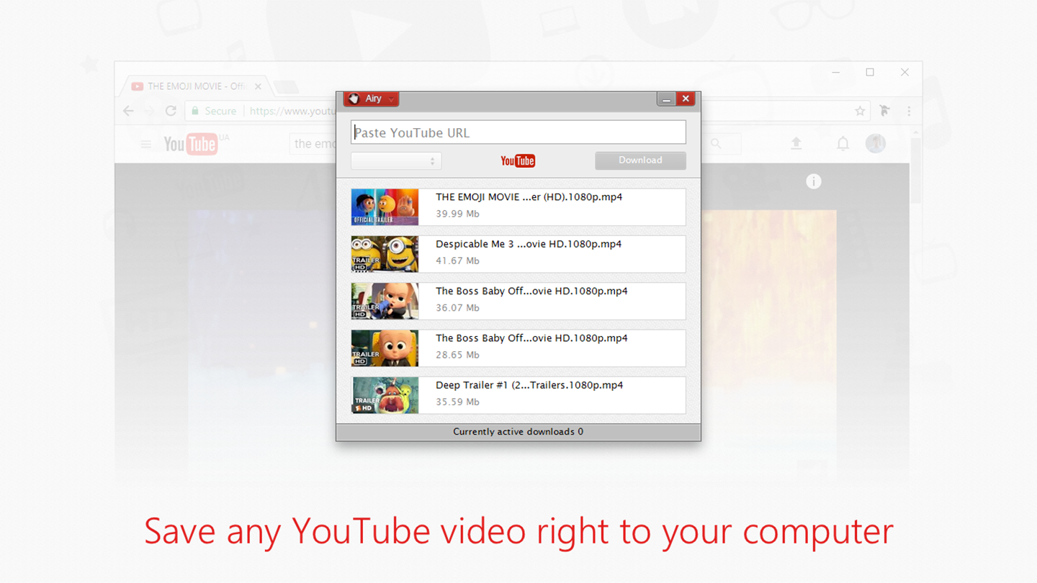The image size is (1037, 583).
Task: Open a new tab in Chrome
Action: pos(287,87)
